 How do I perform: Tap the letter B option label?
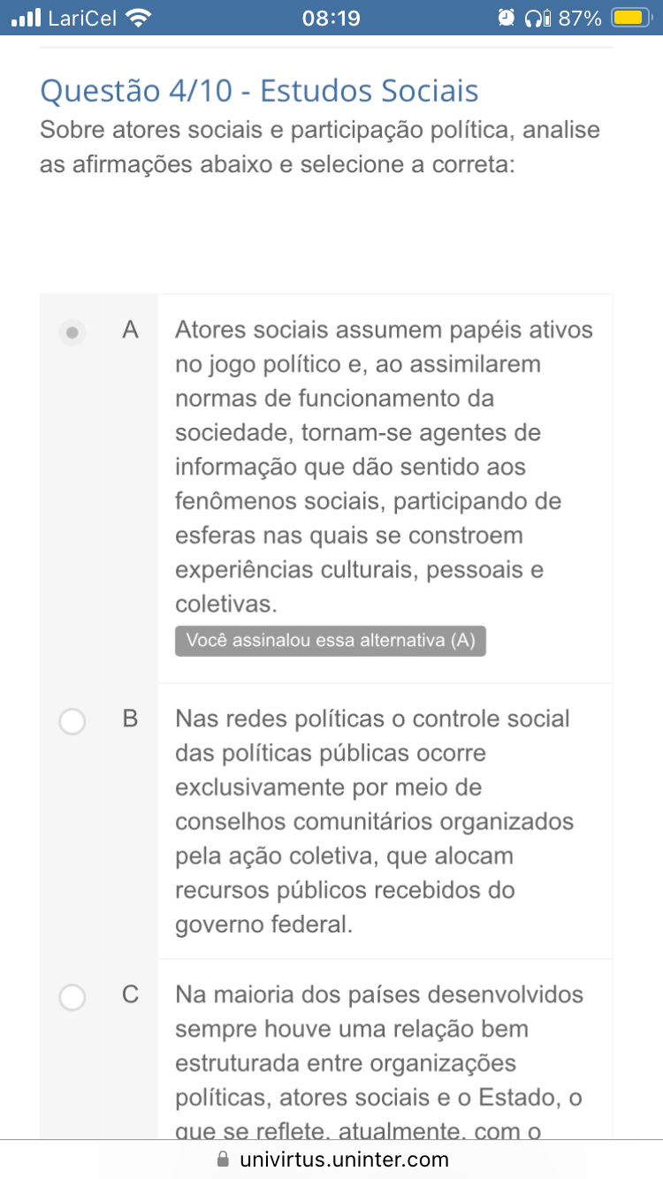pyautogui.click(x=131, y=719)
